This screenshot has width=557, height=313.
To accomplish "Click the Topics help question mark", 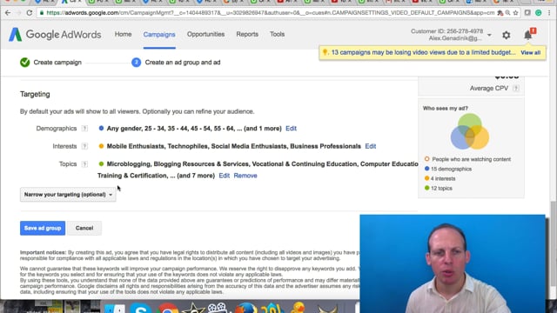I will tap(84, 164).
